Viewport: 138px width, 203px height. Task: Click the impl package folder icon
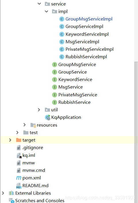click(54, 12)
